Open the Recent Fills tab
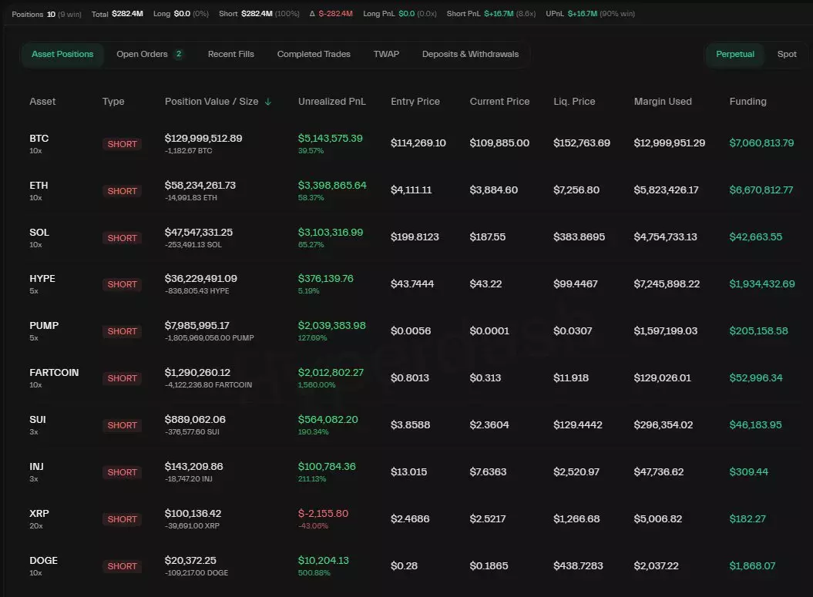The width and height of the screenshot is (813, 597). (x=230, y=54)
